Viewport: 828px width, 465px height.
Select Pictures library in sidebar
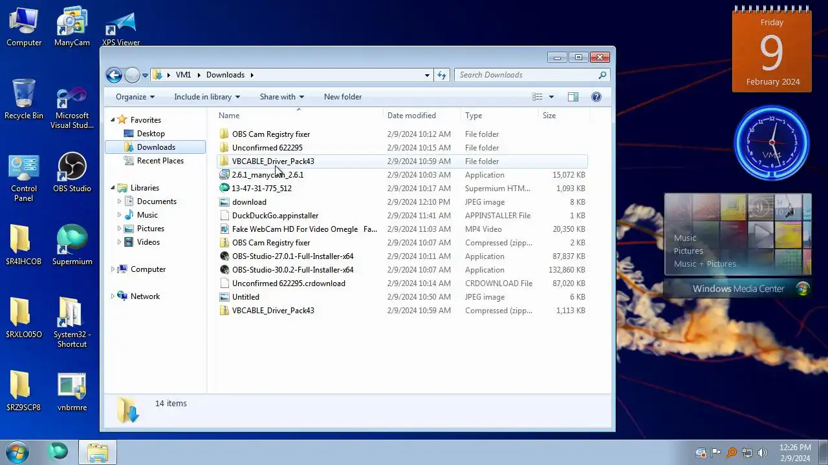click(x=150, y=229)
